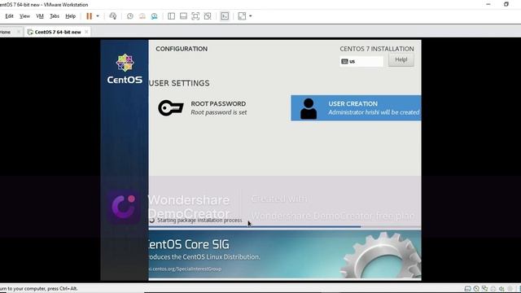Screen dimensions: 521x293
Task: Click the stretch guest display icon
Action: (x=242, y=16)
